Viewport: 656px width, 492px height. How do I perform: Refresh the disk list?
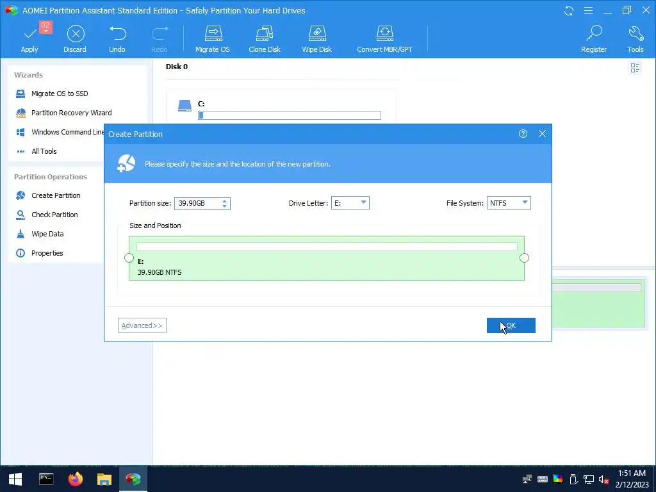tap(569, 10)
